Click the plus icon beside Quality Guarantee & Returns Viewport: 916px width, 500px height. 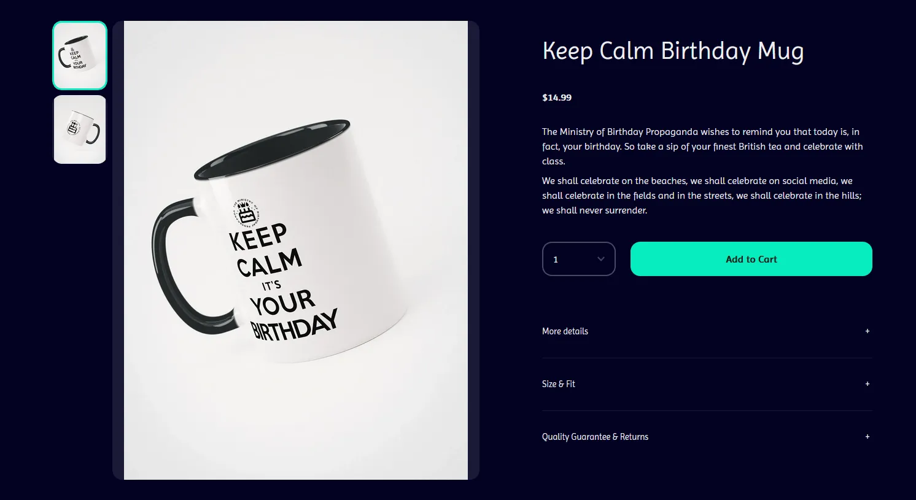click(867, 437)
